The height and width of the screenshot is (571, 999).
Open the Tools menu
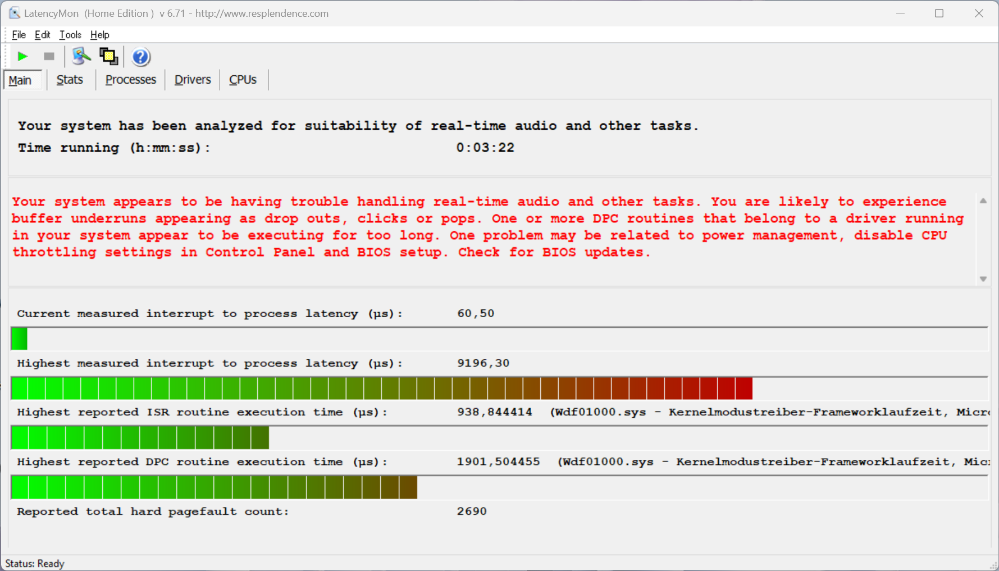pyautogui.click(x=70, y=35)
